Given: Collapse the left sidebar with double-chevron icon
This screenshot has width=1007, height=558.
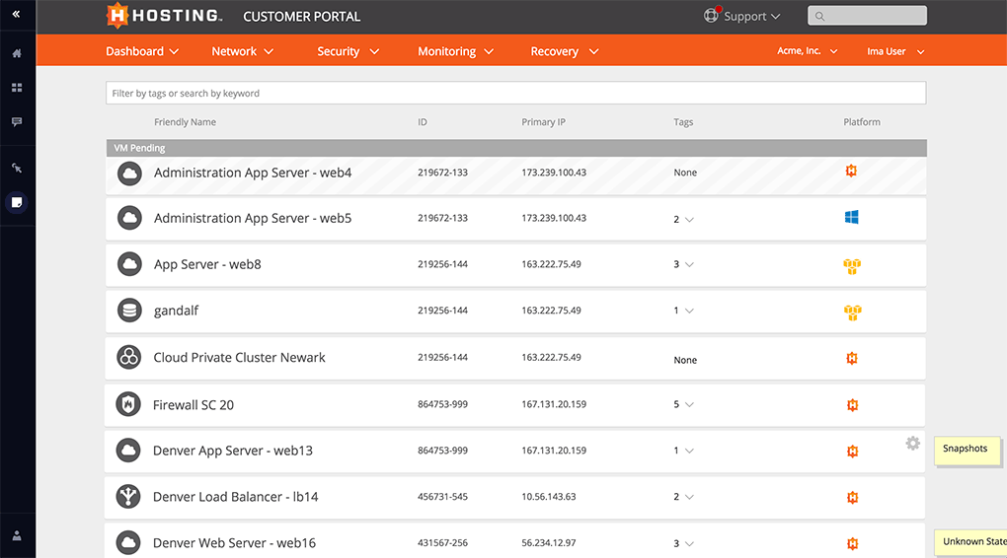Looking at the screenshot, I should (x=17, y=15).
